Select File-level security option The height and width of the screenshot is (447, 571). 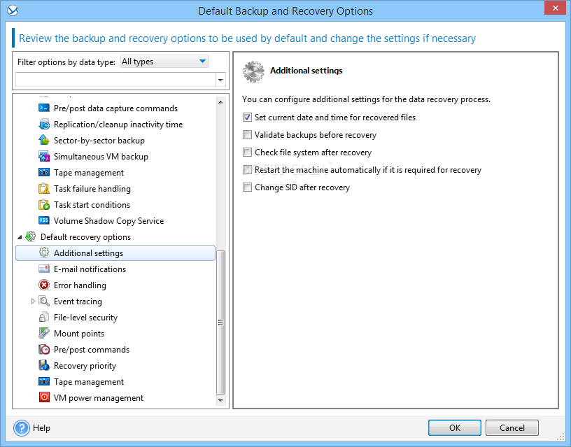(85, 318)
